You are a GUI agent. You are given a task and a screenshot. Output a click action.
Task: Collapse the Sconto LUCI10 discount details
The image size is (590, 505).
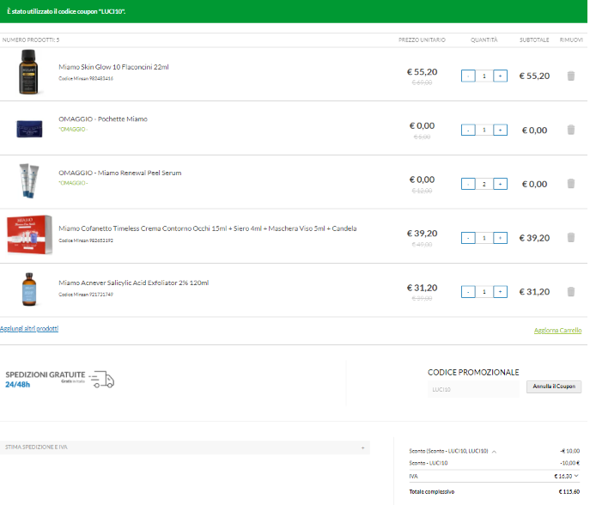494,451
